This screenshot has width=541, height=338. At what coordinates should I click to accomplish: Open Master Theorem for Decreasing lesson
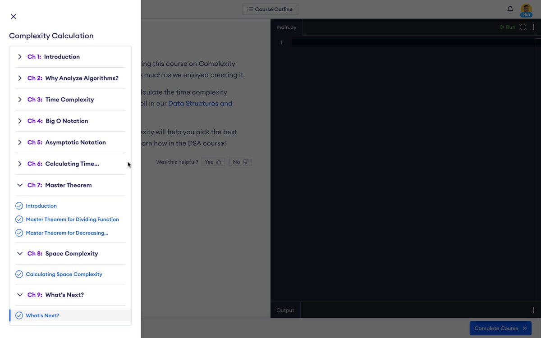(67, 233)
